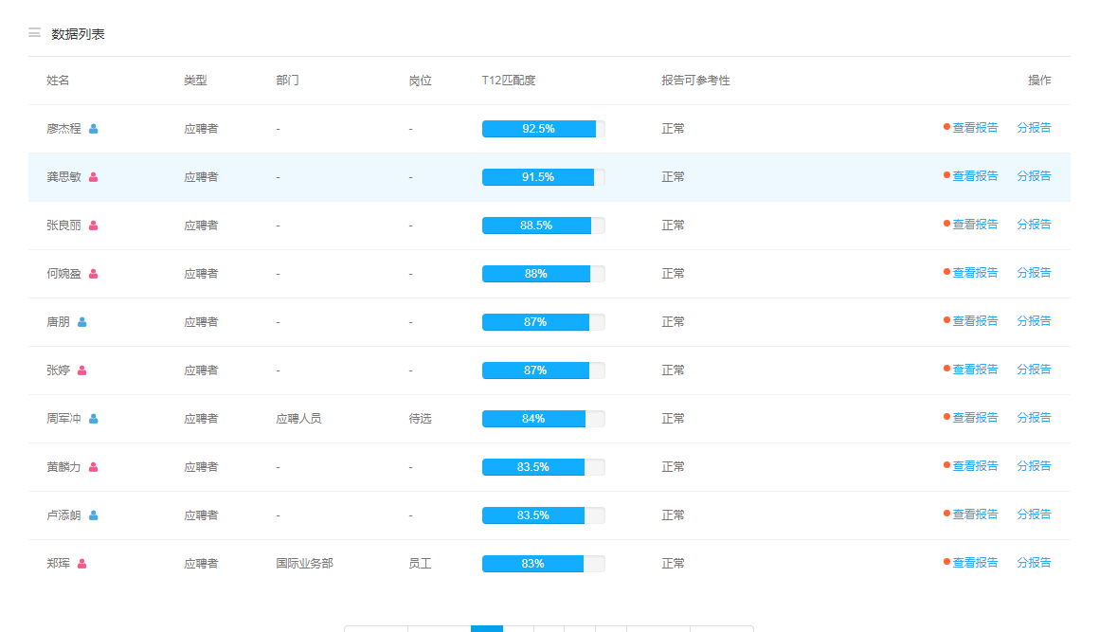1117x632 pixels.
Task: Click the pink person icon next to 张良丽
Action: 94,226
